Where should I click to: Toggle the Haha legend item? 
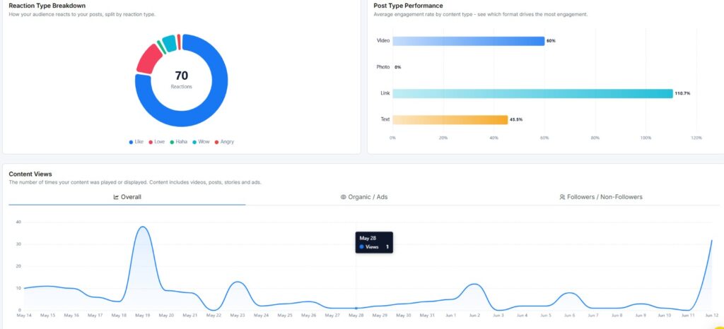pos(179,142)
